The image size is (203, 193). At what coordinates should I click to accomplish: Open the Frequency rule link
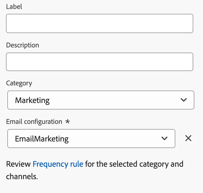pos(58,164)
